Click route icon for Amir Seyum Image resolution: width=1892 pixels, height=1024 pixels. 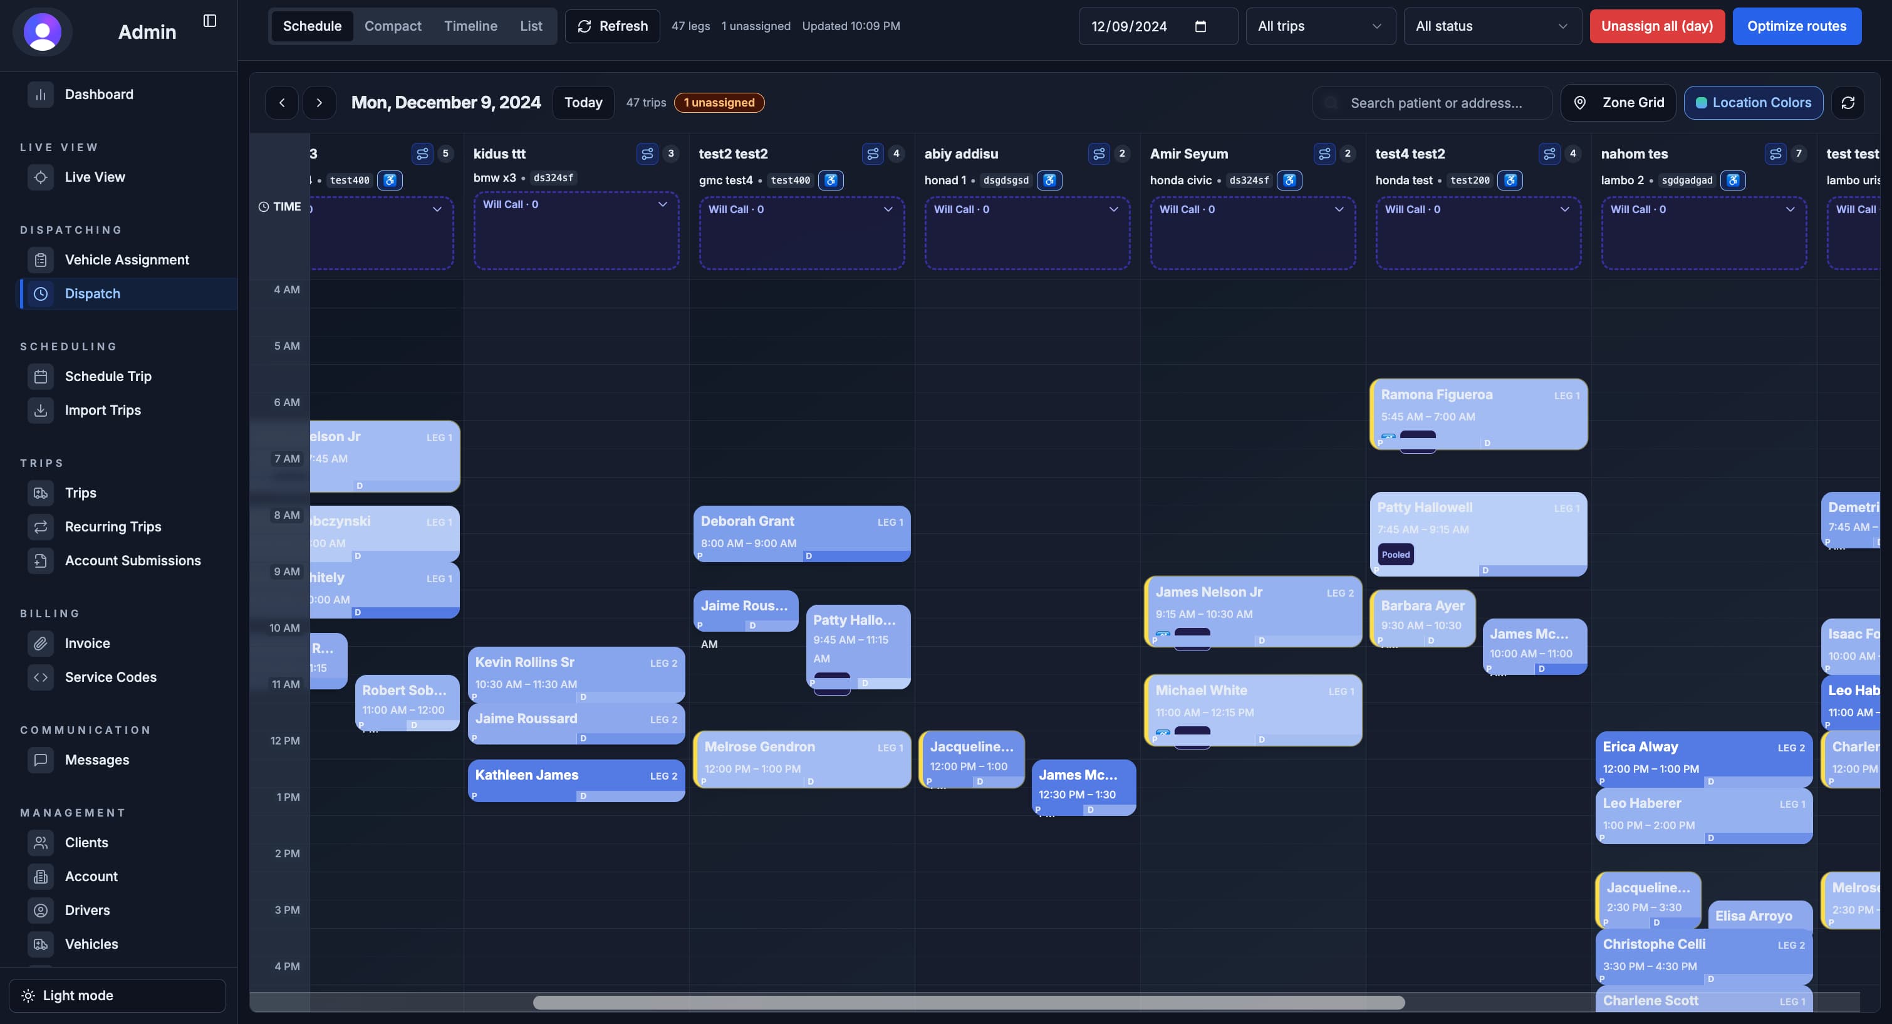point(1324,154)
